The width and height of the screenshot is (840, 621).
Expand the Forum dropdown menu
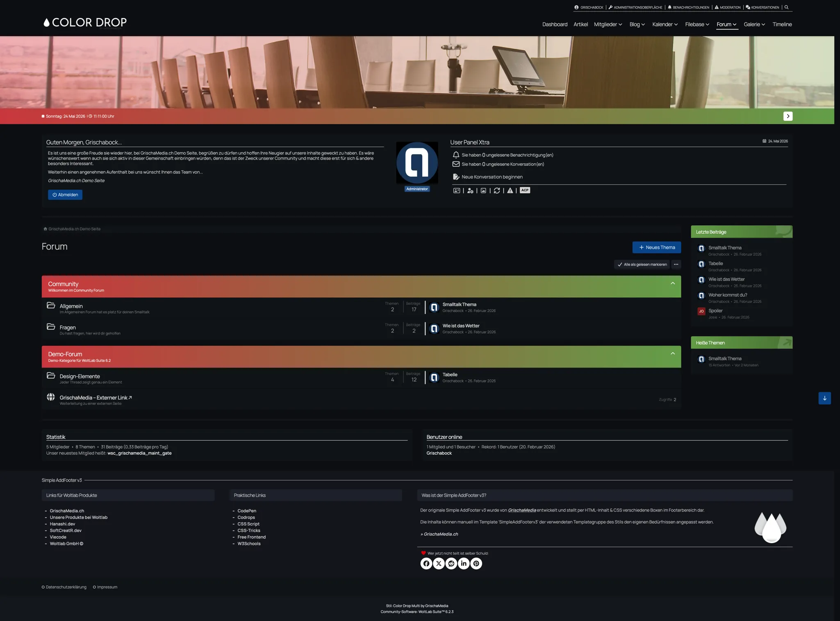(726, 24)
